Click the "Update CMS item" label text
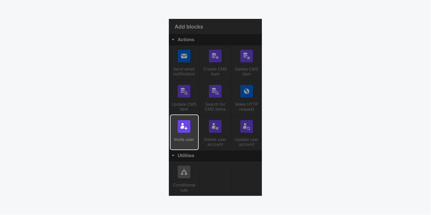Screen dimensions: 431x215 [x=184, y=107]
